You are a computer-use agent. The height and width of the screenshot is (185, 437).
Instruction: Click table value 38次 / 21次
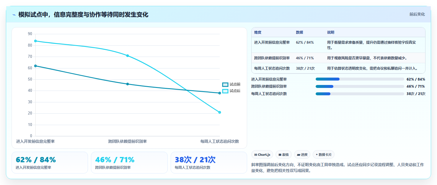pyautogui.click(x=305, y=68)
